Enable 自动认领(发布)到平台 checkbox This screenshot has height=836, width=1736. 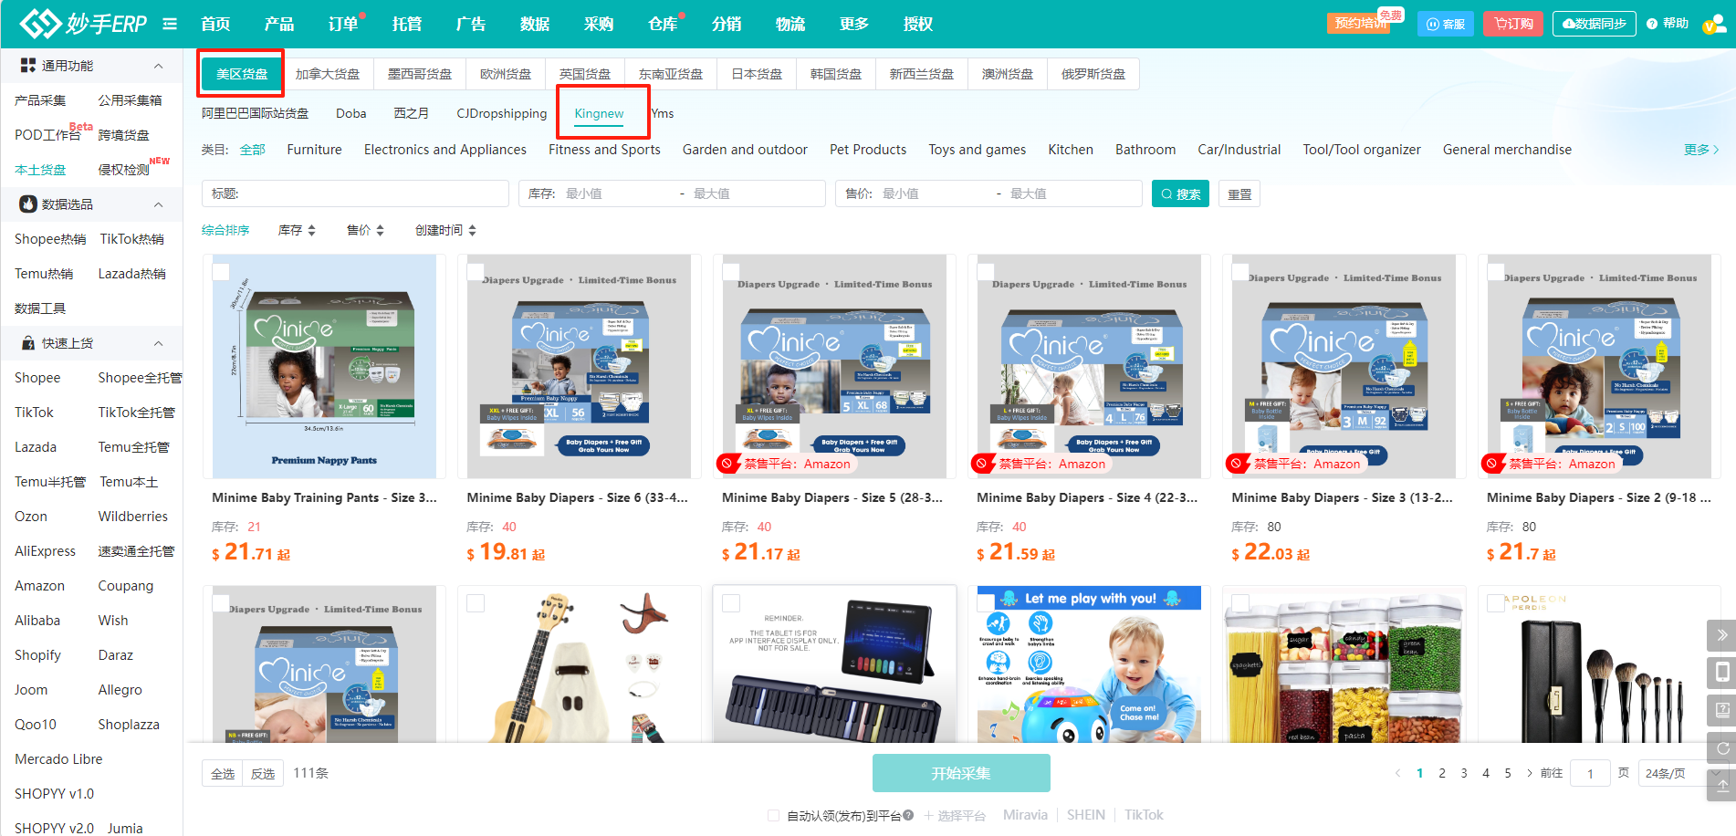tap(774, 815)
